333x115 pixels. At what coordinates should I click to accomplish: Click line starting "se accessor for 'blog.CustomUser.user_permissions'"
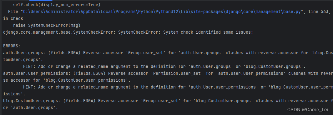coord(67,80)
